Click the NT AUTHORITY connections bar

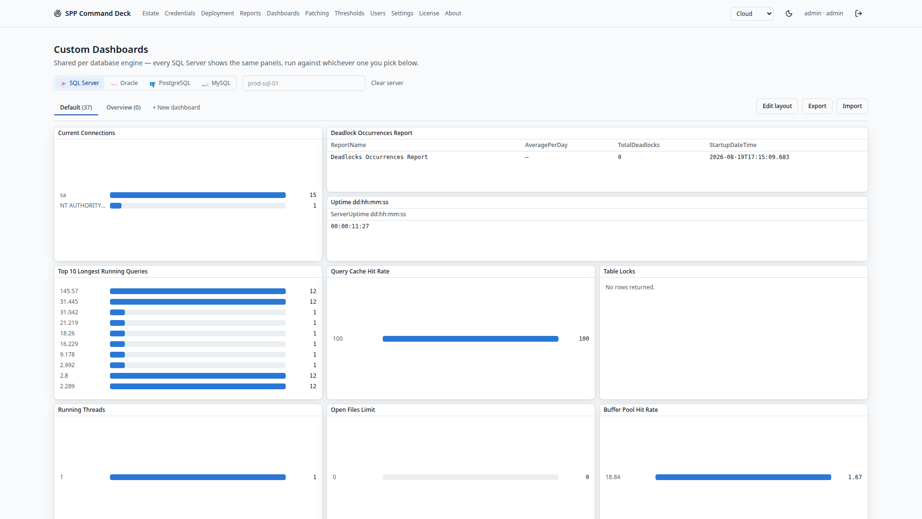point(198,206)
